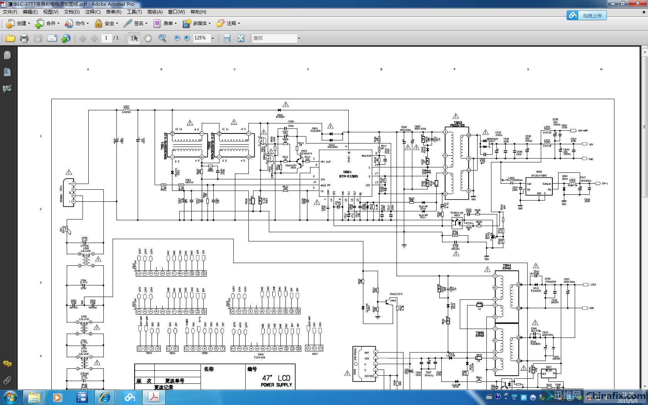The height and width of the screenshot is (405, 648).
Task: Click the upload globe icon
Action: (x=66, y=38)
